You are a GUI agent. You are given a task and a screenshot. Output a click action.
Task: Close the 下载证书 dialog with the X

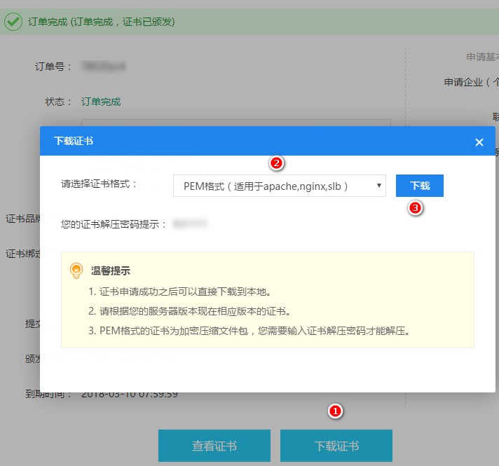click(x=479, y=142)
